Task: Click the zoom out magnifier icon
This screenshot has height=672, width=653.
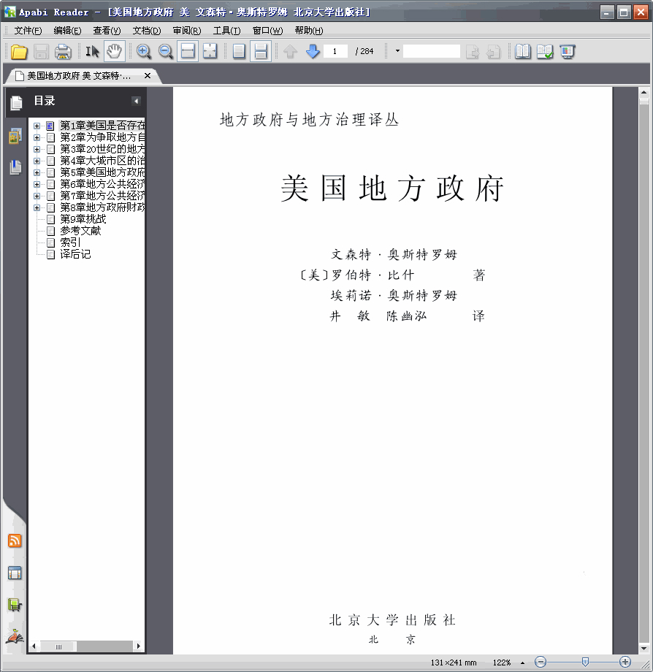Action: (166, 51)
